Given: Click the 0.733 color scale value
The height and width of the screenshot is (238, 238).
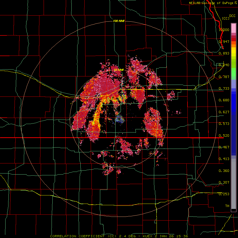Looking at the screenshot, I should click(224, 89).
